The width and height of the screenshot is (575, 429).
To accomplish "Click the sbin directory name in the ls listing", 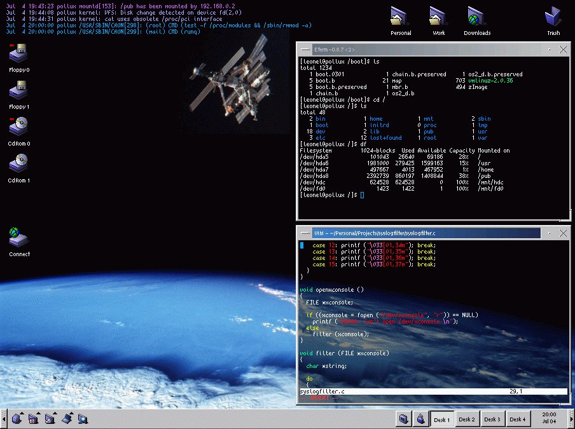I will click(484, 119).
